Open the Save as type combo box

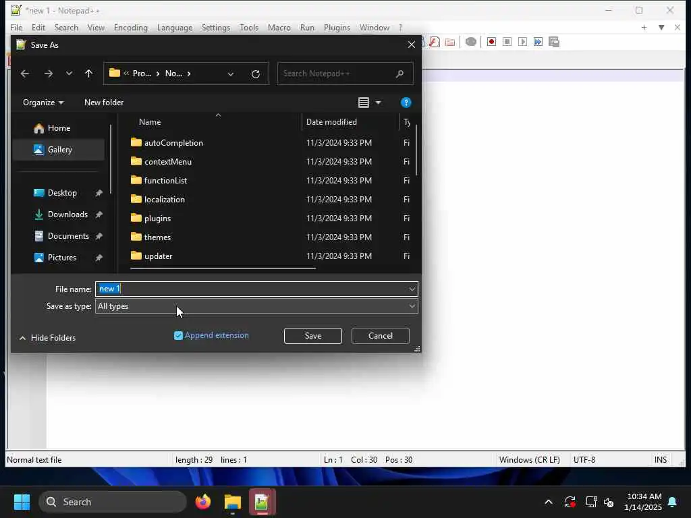[256, 306]
